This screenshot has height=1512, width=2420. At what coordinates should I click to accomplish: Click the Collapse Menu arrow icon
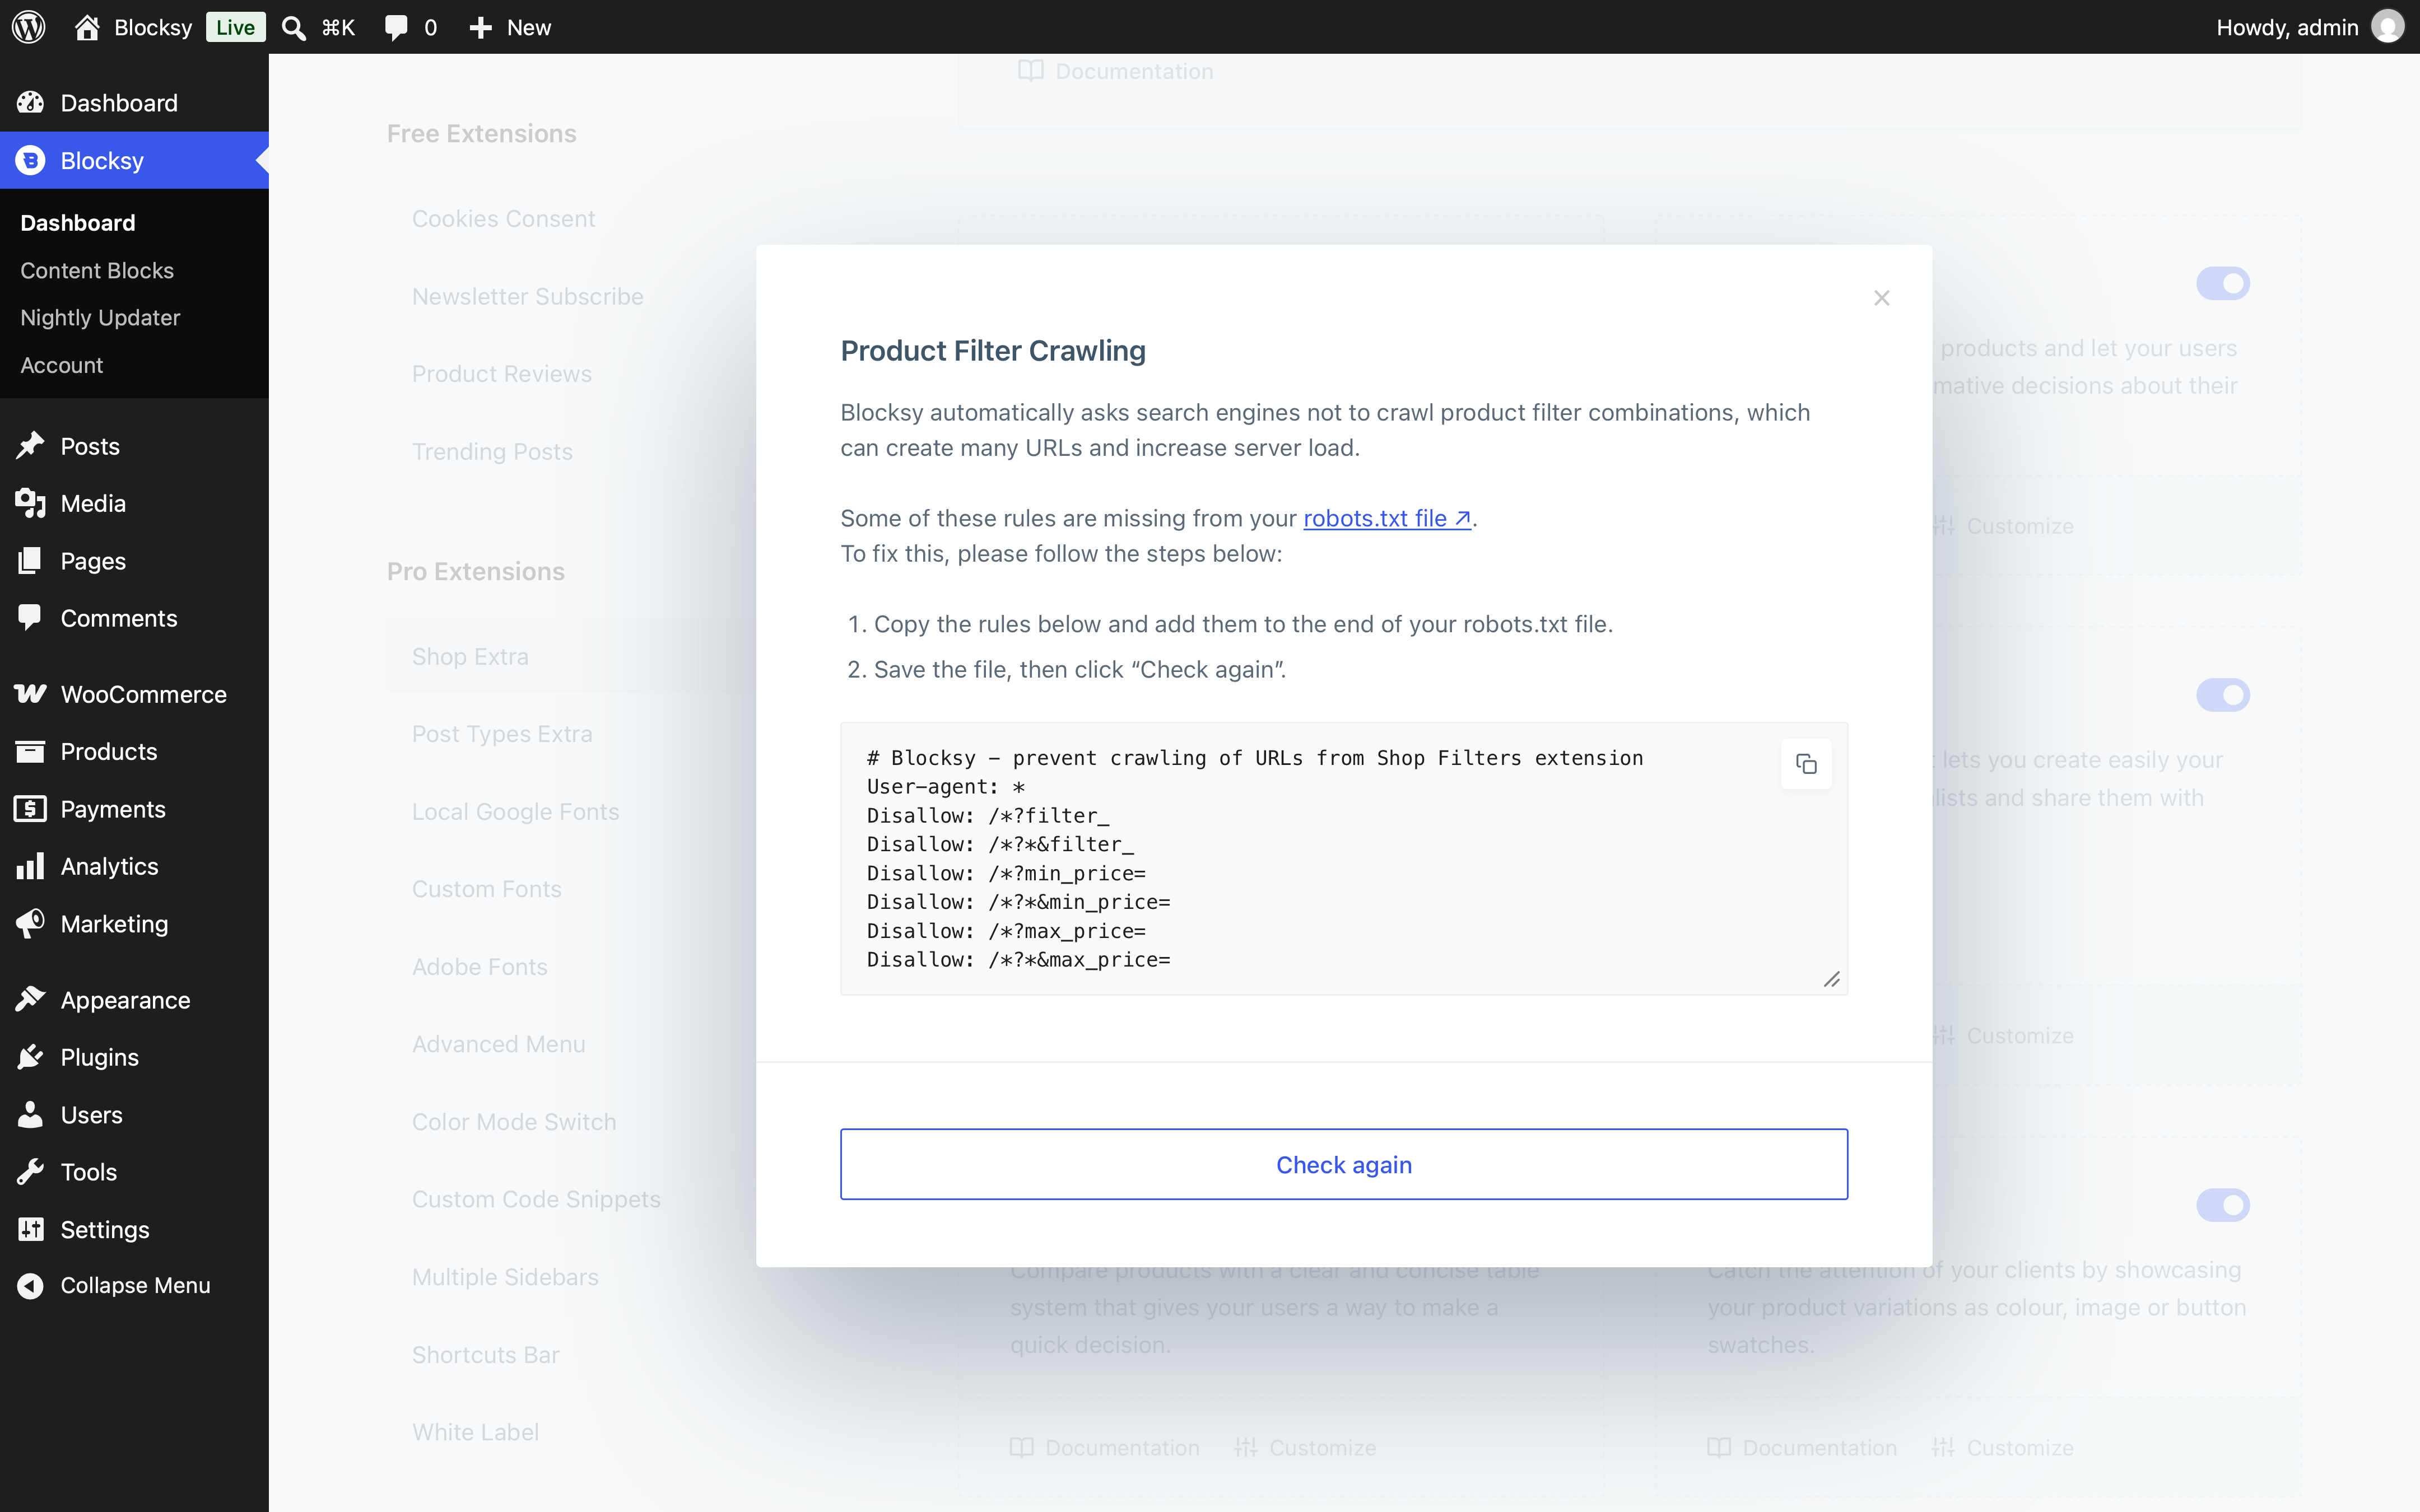(x=30, y=1285)
